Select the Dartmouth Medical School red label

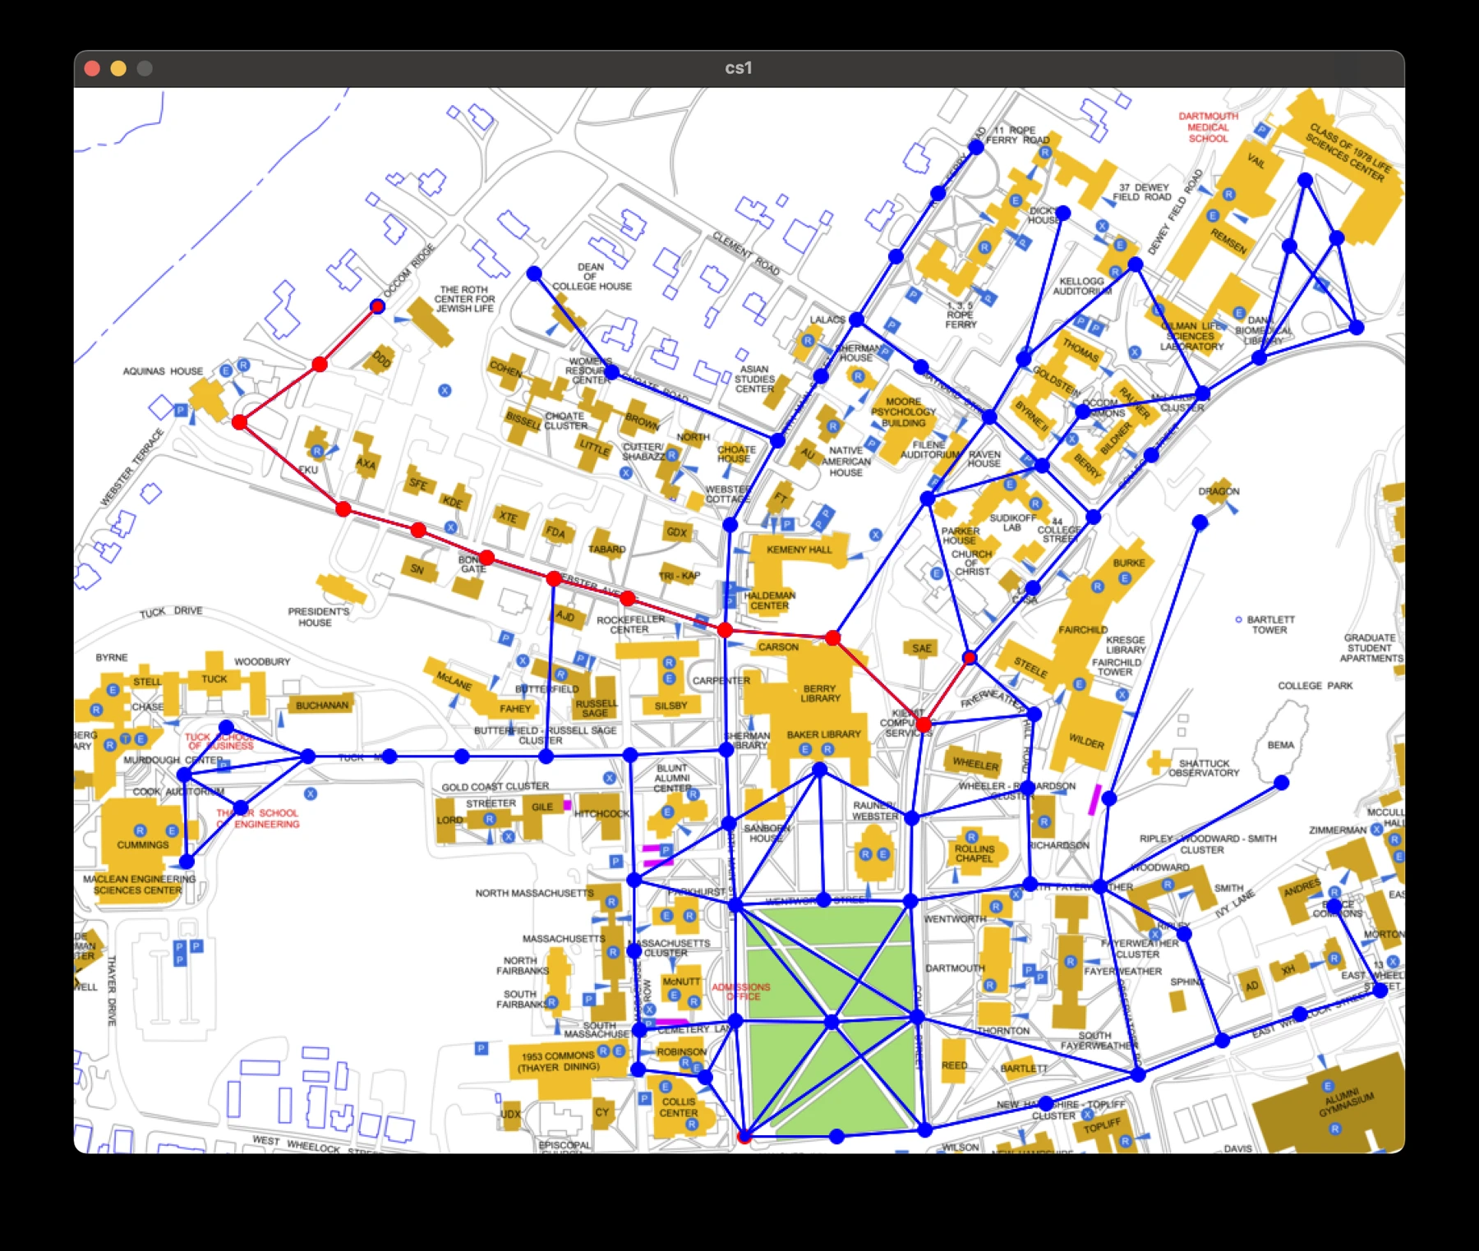point(1208,127)
